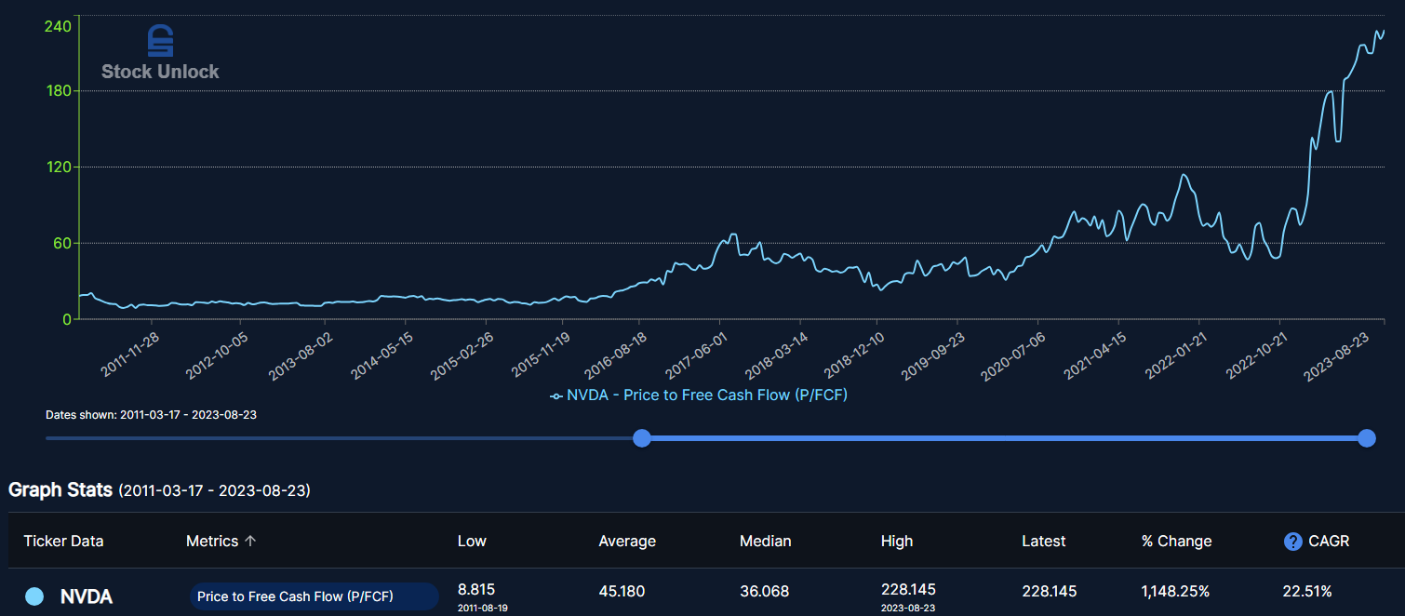Click the CAGR help question-mark icon
The height and width of the screenshot is (616, 1405).
[1292, 542]
